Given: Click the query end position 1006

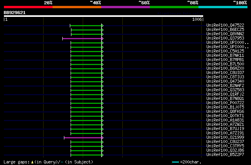Looking at the screenshot, I should pos(197,19).
